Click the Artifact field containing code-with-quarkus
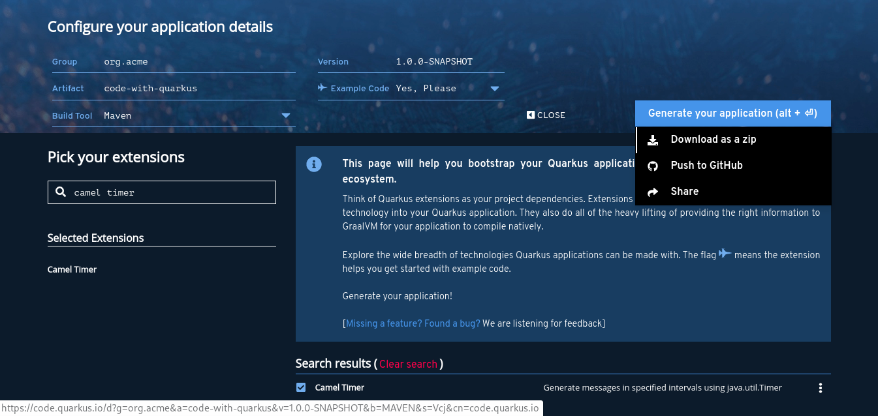The width and height of the screenshot is (878, 416). [174, 88]
